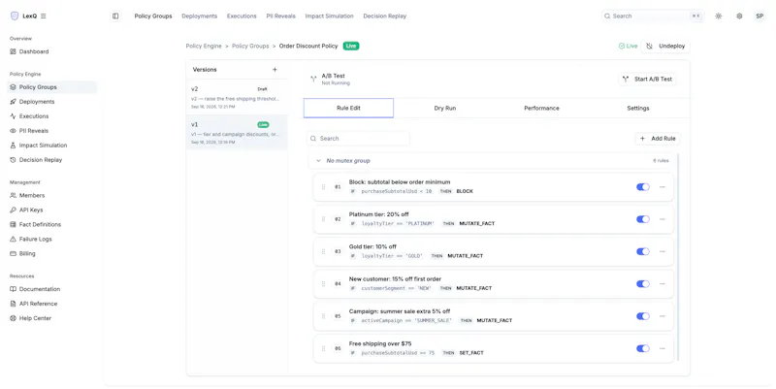Open Fact Definitions page

point(51,224)
